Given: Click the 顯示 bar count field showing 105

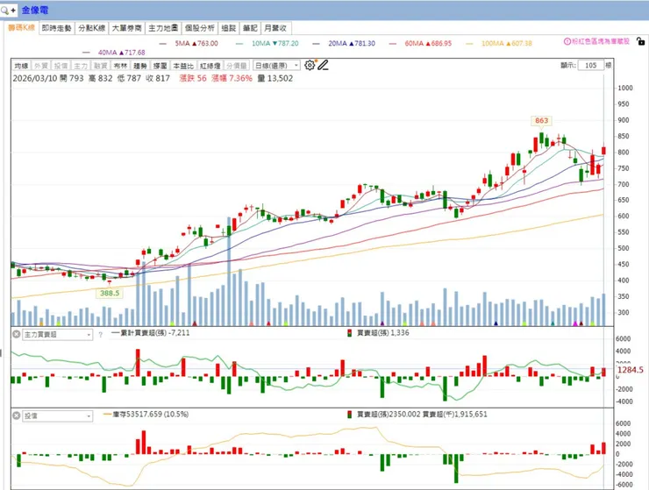Looking at the screenshot, I should tap(590, 66).
